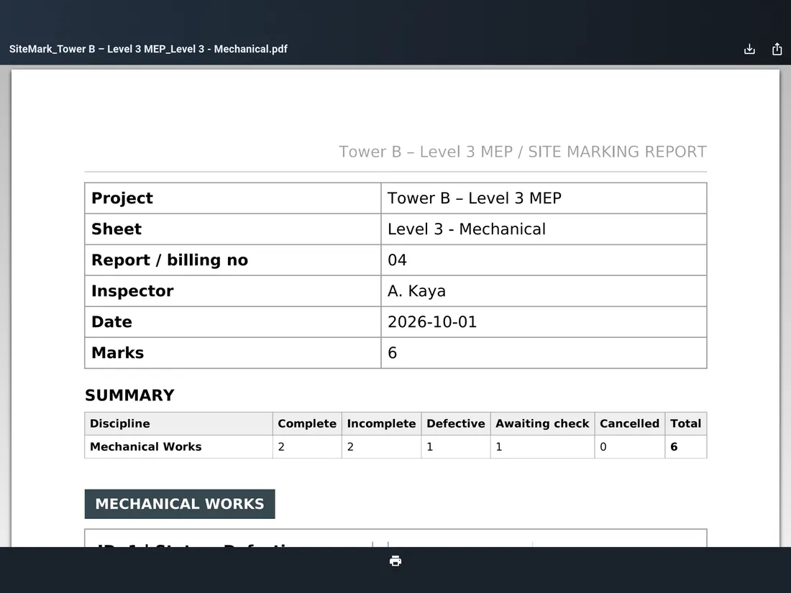Viewport: 791px width, 593px height.
Task: Print the report using the printer icon
Action: tap(395, 561)
